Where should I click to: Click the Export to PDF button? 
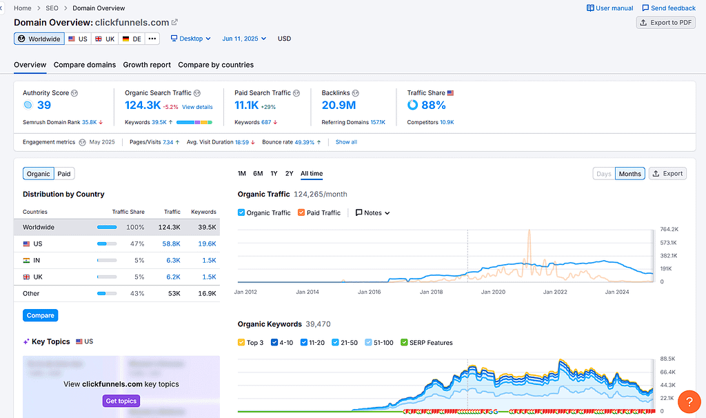point(665,23)
